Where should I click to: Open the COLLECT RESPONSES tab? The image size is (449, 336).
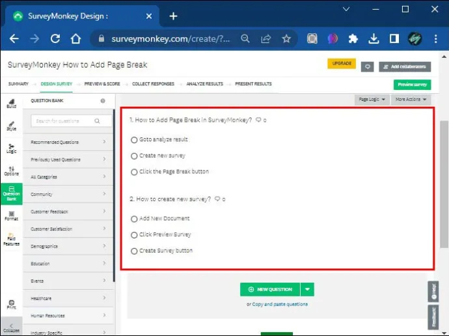(x=153, y=84)
